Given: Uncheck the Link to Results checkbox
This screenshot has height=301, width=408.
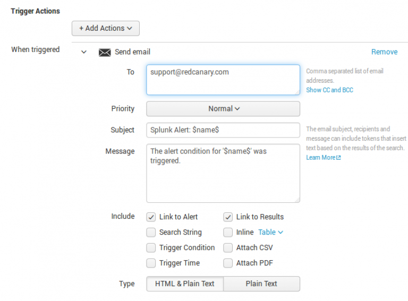Looking at the screenshot, I should [228, 217].
